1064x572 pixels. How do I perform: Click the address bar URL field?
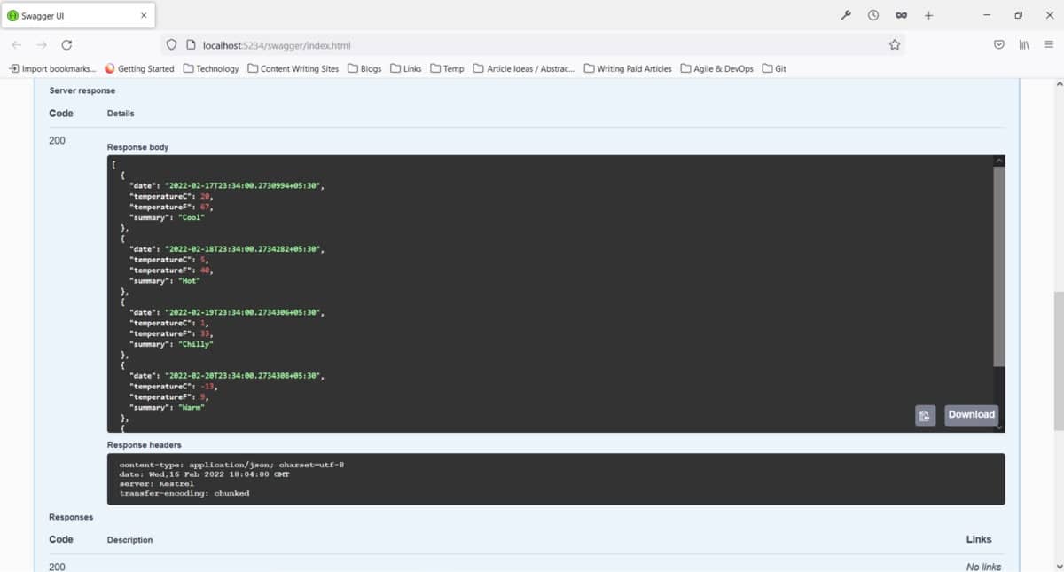[x=532, y=45]
